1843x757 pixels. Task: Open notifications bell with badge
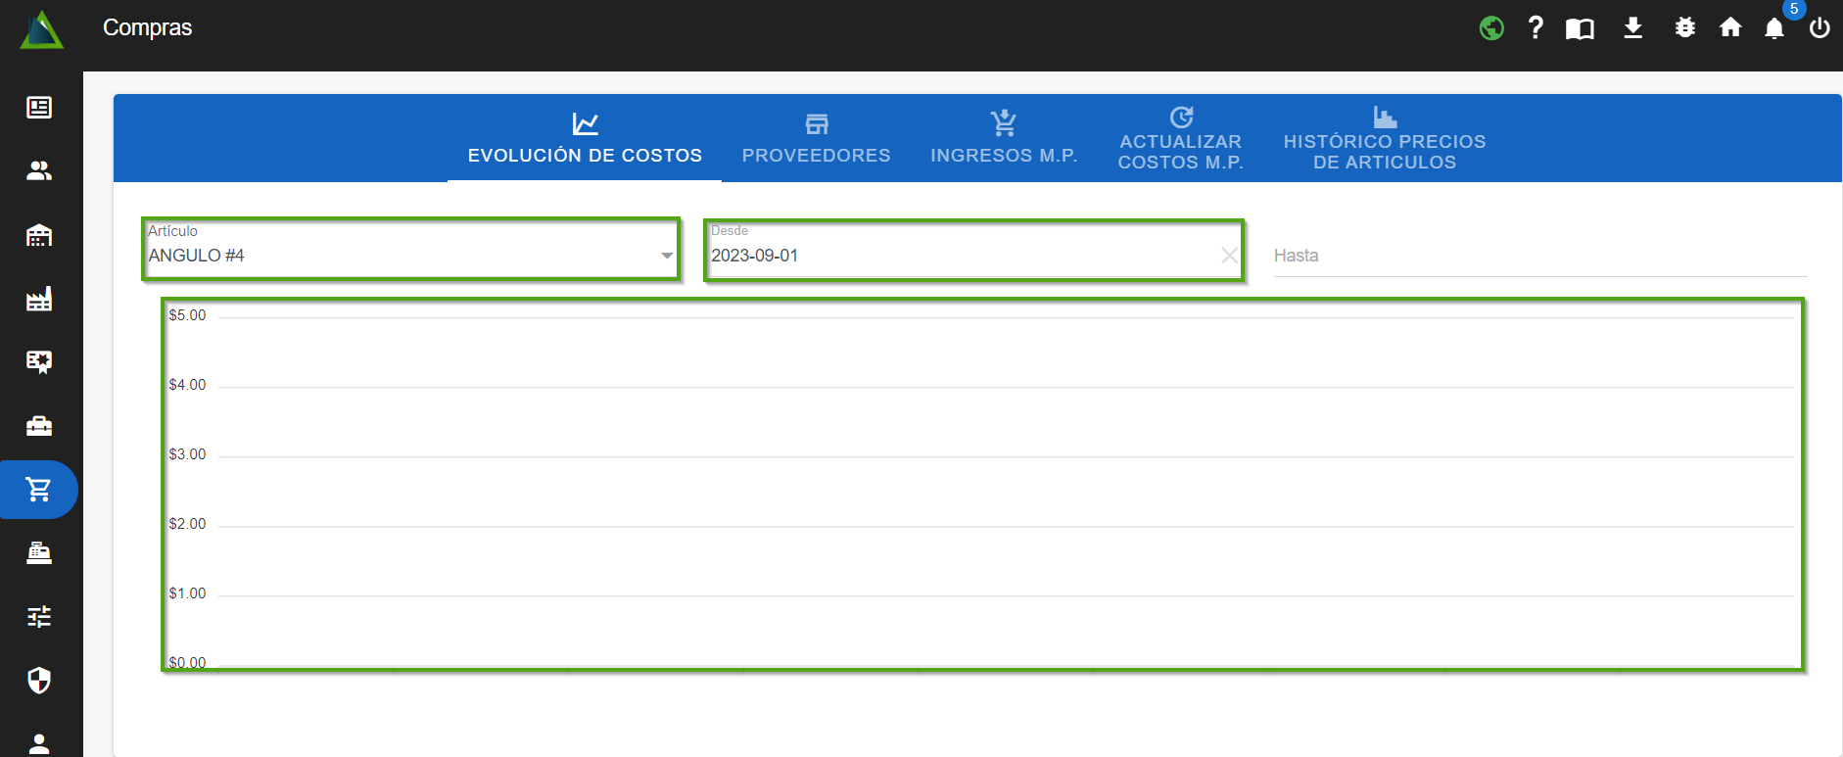(1774, 28)
